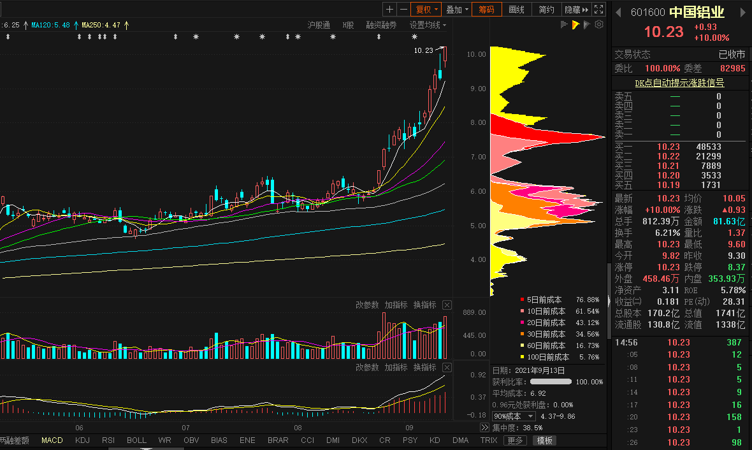Click the 14:56 trade tick row
The height and width of the screenshot is (450, 752).
click(x=680, y=342)
